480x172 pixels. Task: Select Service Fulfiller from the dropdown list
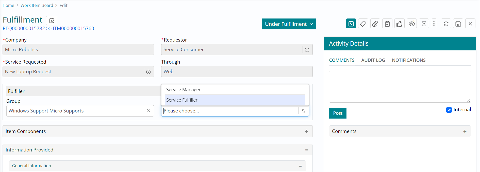182,100
